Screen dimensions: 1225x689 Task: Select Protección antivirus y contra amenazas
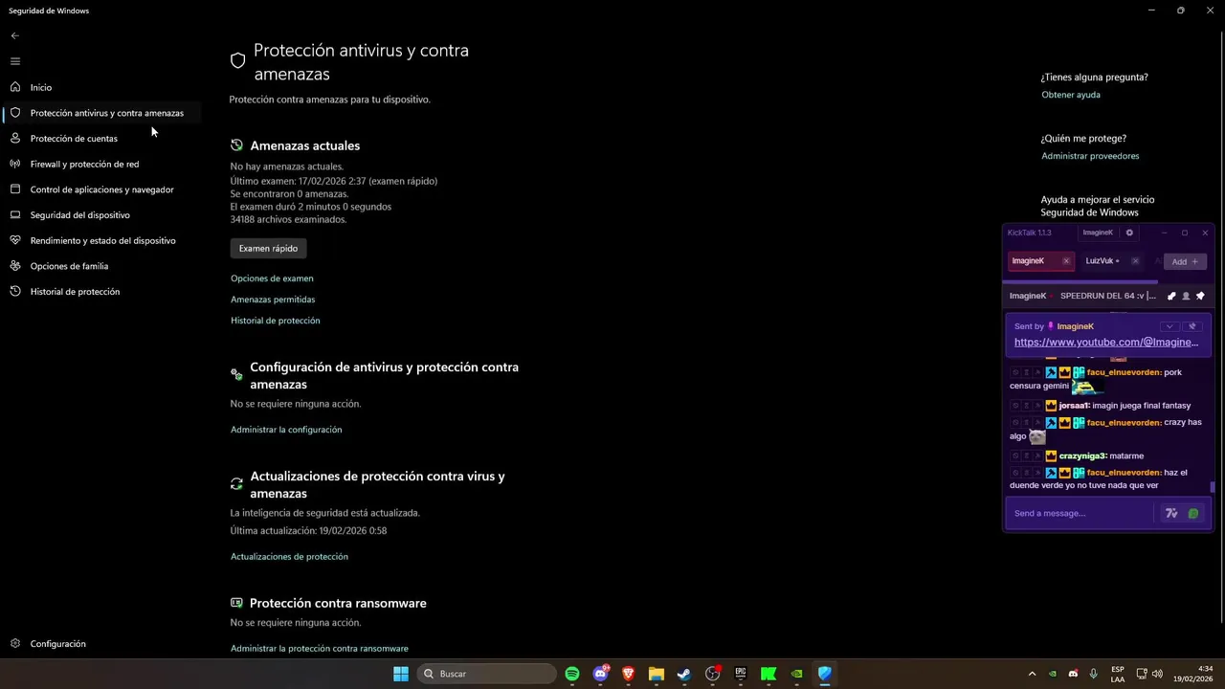pyautogui.click(x=100, y=113)
